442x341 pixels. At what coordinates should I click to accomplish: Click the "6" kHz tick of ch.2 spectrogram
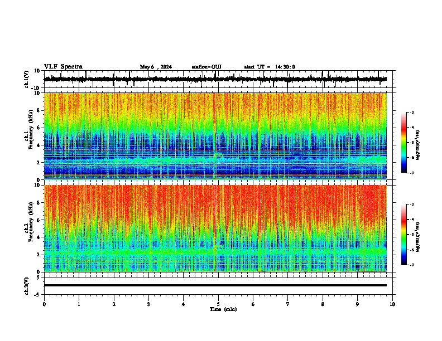point(39,220)
